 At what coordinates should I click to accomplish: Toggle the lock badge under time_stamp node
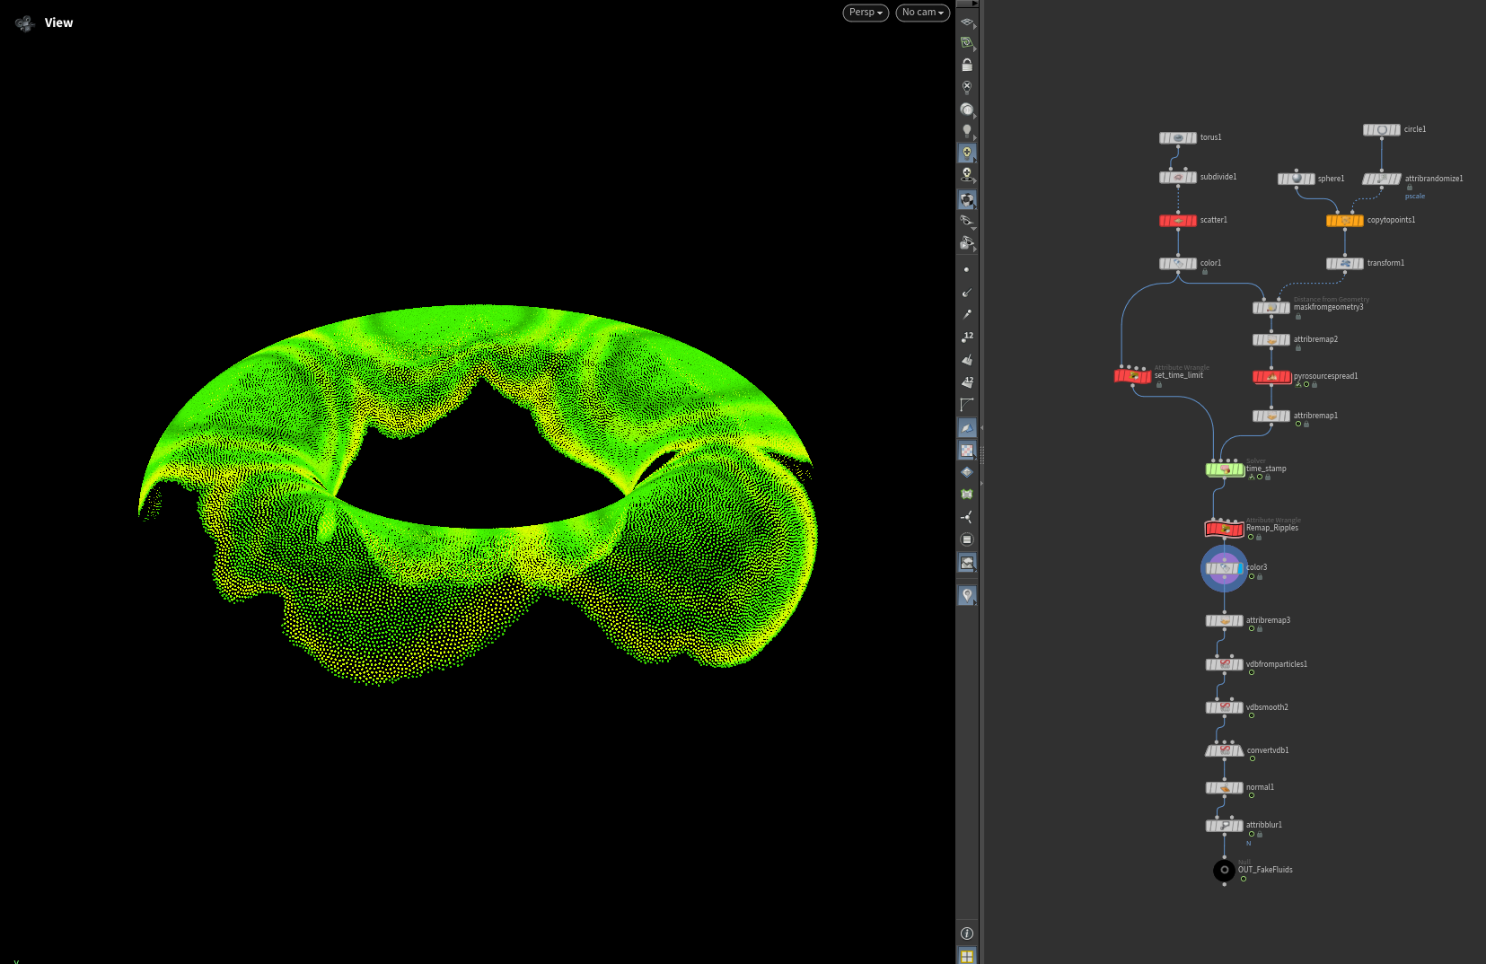pyautogui.click(x=1268, y=478)
